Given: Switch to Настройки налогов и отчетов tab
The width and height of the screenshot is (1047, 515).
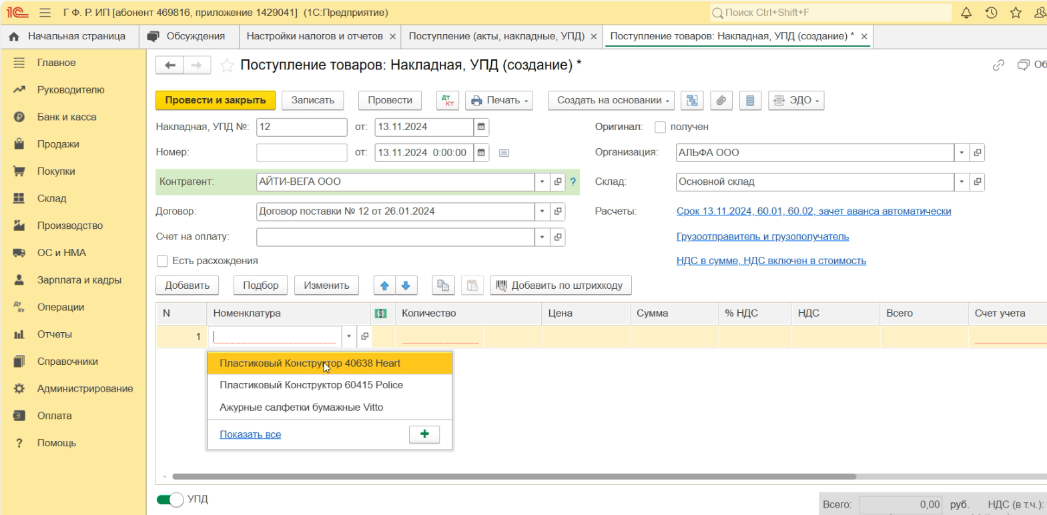Looking at the screenshot, I should (x=314, y=36).
